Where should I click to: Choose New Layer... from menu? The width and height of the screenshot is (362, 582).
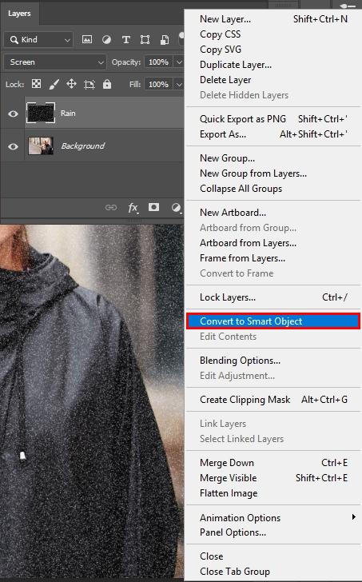[225, 19]
